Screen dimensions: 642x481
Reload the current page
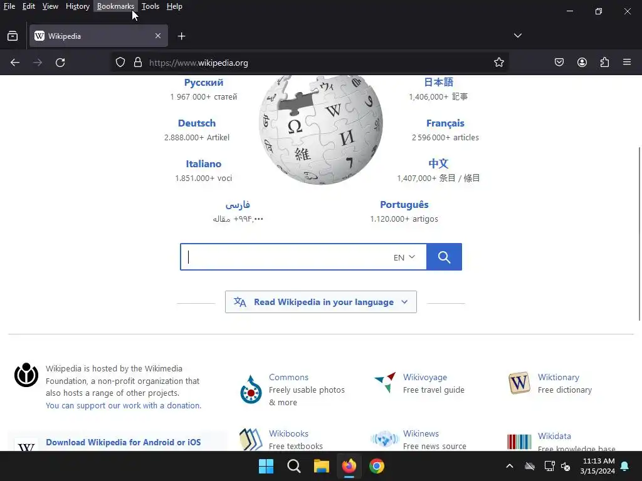click(60, 63)
